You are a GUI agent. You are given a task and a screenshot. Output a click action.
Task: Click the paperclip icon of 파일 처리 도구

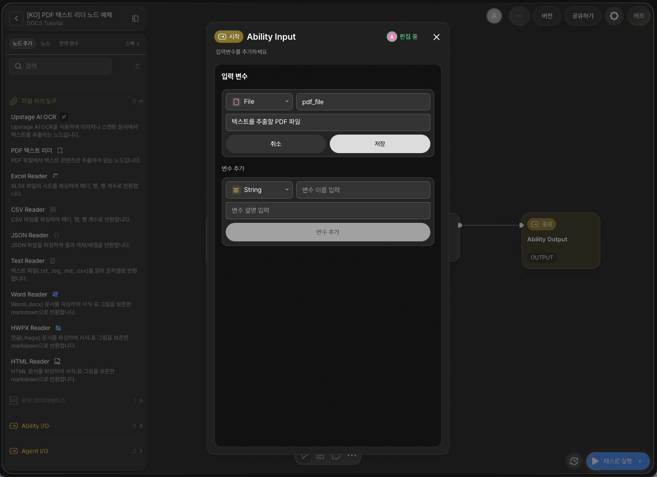click(x=14, y=101)
